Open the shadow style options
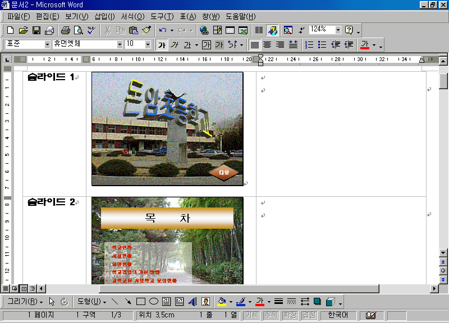The width and height of the screenshot is (449, 323). 317,301
